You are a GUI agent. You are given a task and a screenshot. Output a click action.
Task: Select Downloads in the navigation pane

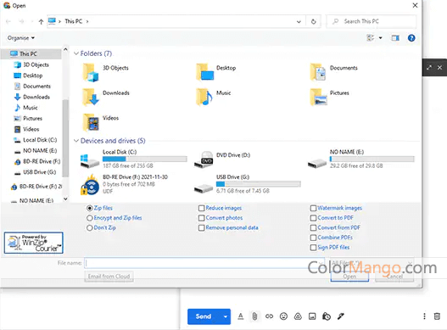[x=36, y=97]
